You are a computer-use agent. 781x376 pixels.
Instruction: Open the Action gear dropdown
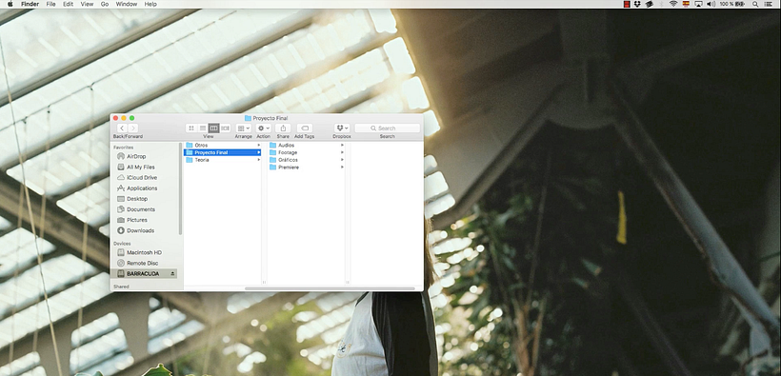tap(264, 129)
